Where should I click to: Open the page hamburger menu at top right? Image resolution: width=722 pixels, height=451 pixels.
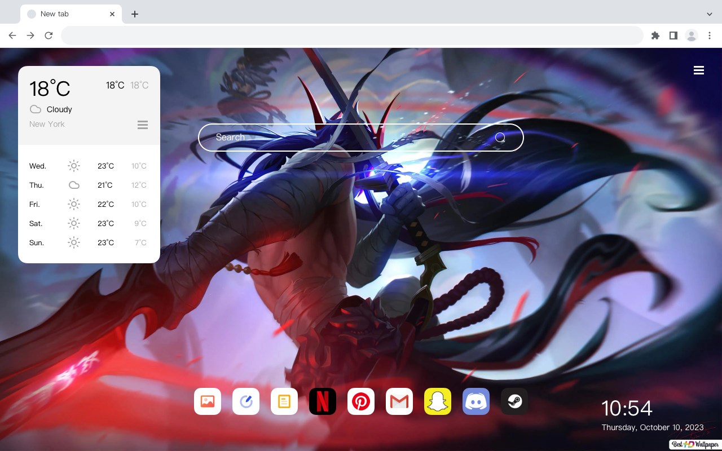click(699, 70)
